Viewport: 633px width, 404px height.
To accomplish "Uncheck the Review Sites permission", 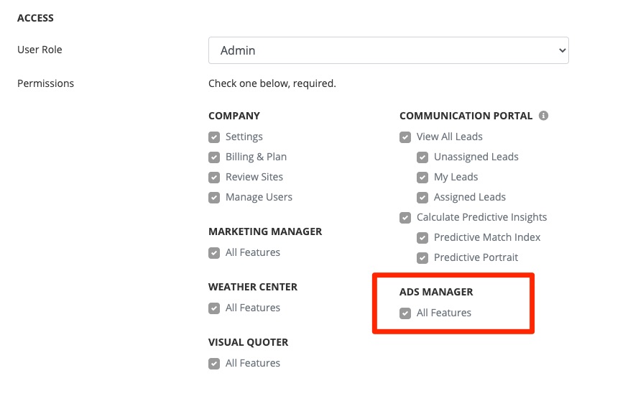I will click(x=214, y=178).
